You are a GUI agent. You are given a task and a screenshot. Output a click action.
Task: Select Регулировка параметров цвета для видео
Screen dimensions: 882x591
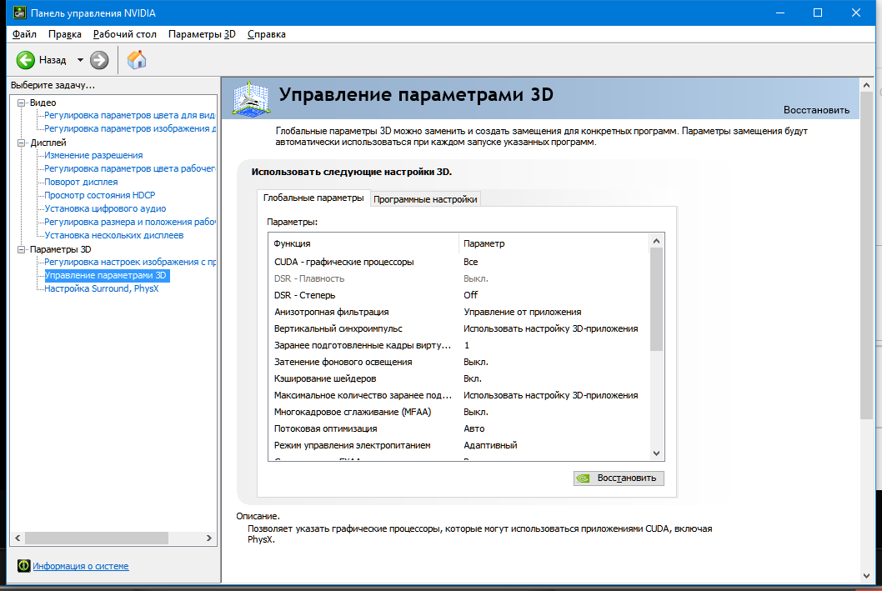129,115
